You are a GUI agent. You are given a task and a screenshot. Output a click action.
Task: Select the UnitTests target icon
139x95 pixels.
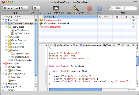[9, 70]
